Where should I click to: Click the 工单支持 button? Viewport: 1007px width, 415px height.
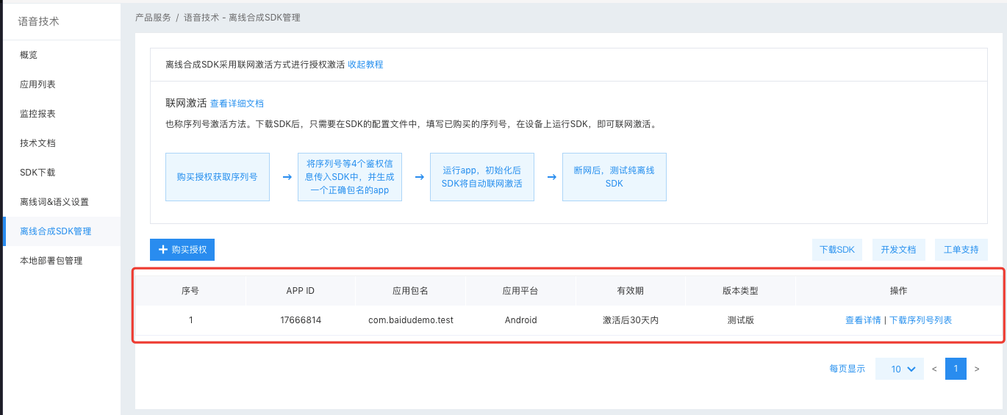pyautogui.click(x=961, y=250)
